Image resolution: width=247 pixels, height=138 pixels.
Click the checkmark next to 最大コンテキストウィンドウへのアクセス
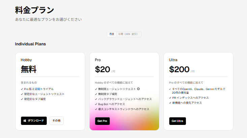[x=96, y=109]
